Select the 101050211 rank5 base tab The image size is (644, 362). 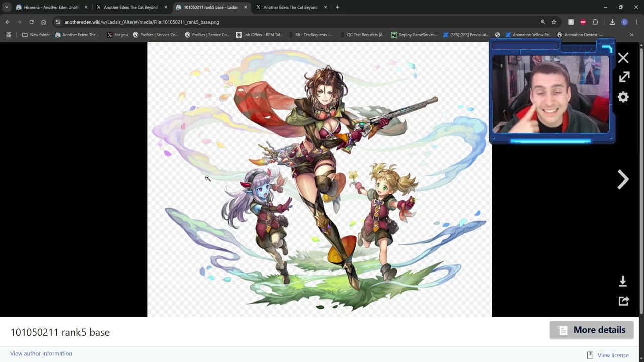(211, 7)
